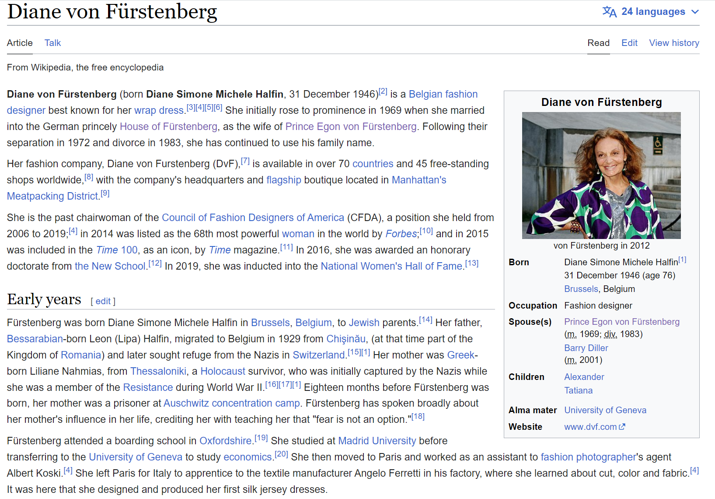
Task: Jump to citation [2] after birth date
Action: (x=383, y=91)
